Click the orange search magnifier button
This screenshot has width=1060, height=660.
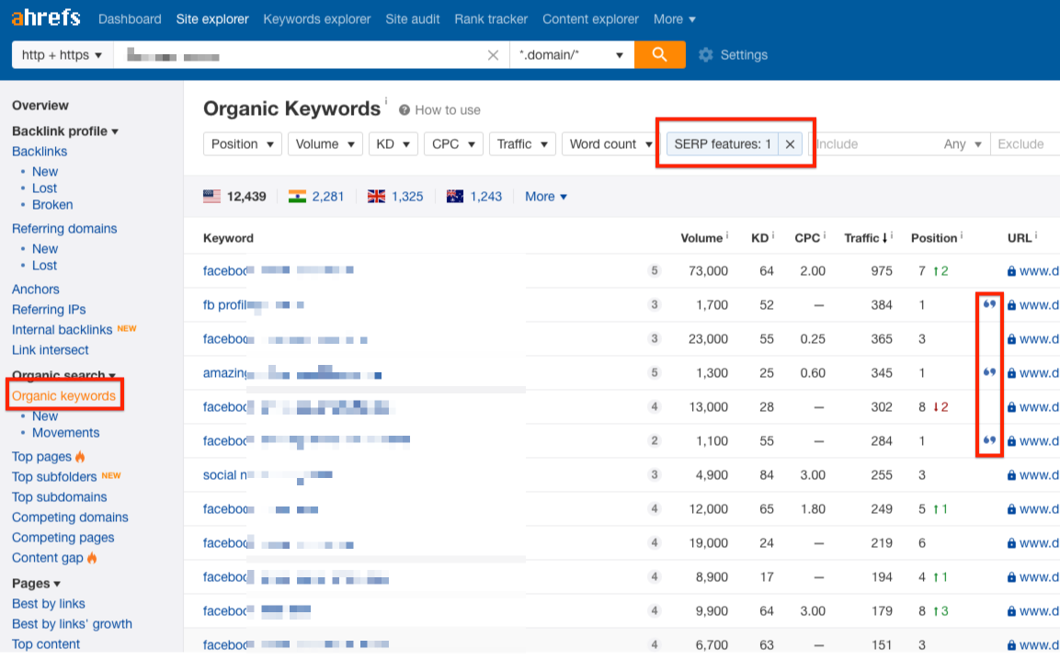pos(659,55)
